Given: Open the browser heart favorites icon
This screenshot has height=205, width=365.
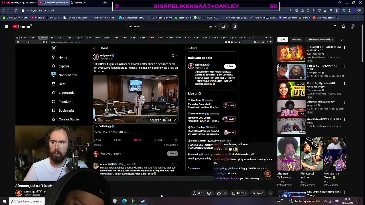Looking at the screenshot, I should pos(319,11).
